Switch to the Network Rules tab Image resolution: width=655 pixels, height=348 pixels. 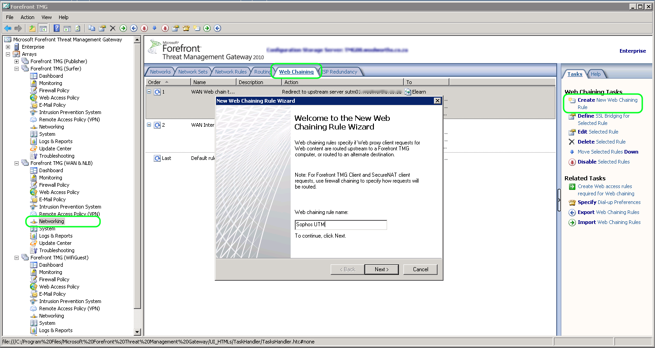click(x=231, y=71)
